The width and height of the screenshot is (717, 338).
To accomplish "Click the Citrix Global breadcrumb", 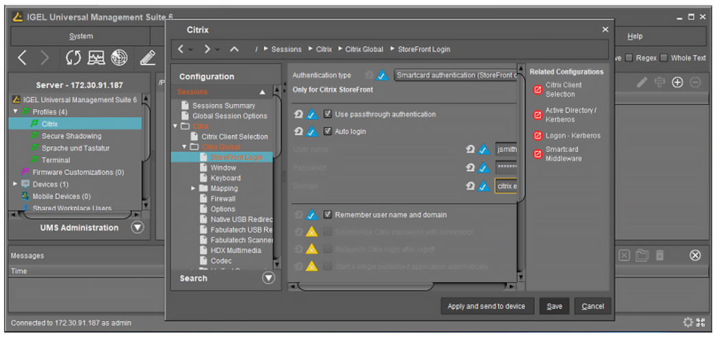I will [364, 49].
